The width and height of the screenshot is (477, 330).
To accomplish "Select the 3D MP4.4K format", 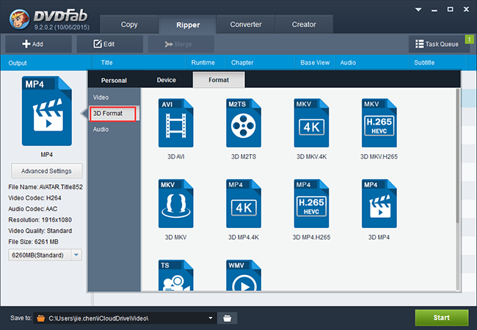I will [244, 203].
